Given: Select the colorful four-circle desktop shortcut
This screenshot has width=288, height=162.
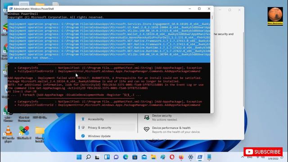Looking at the screenshot, I should pyautogui.click(x=24, y=133).
